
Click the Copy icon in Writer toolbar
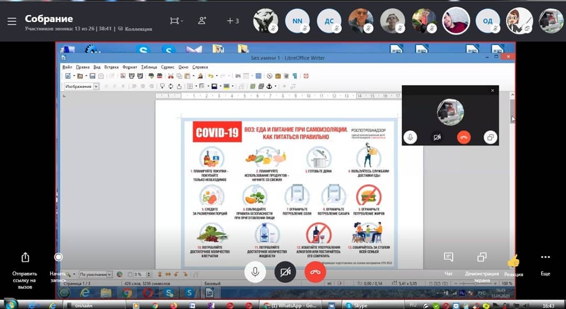pyautogui.click(x=179, y=76)
